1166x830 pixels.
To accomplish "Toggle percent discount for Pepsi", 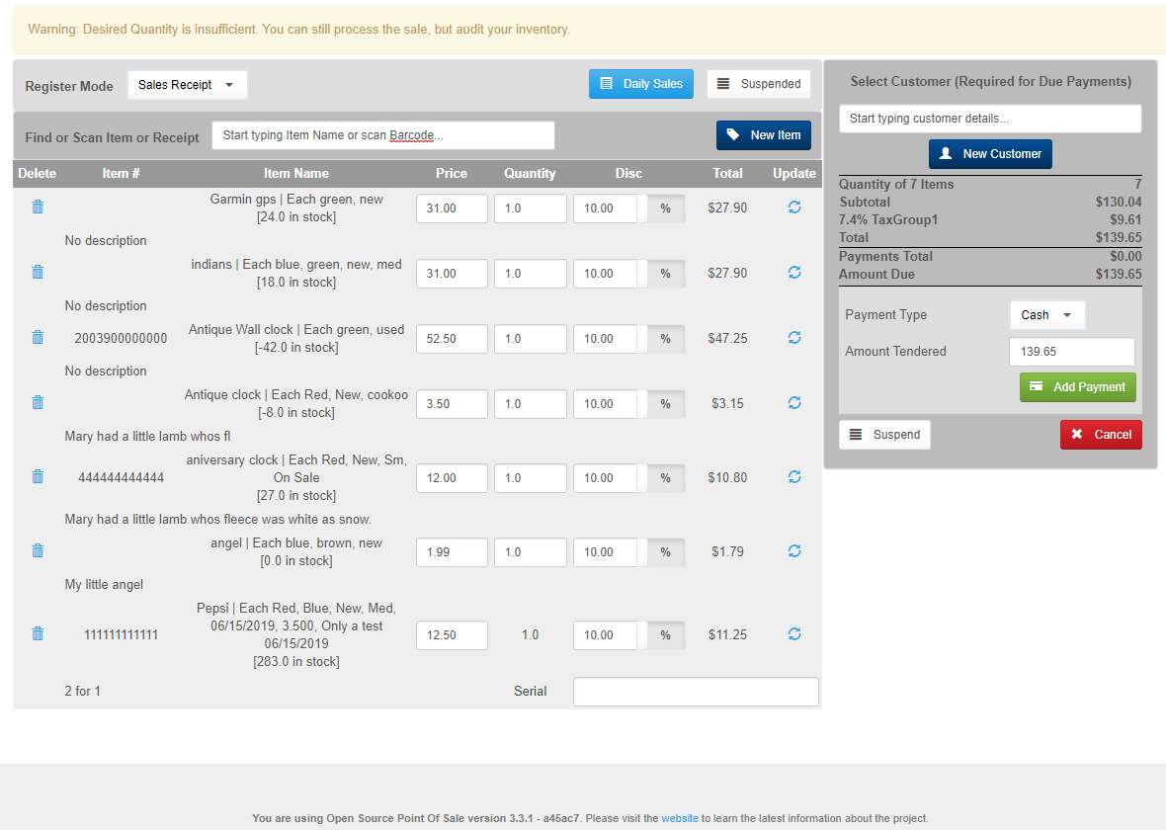I will 665,634.
